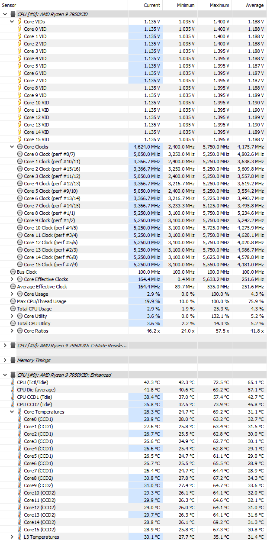This screenshot has width=267, height=540.
Task: Click the Memory Timings section icon
Action: (x=13, y=360)
